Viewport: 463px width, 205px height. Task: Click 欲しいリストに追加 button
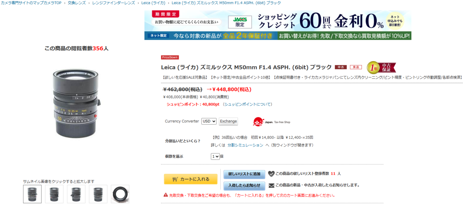(x=244, y=174)
